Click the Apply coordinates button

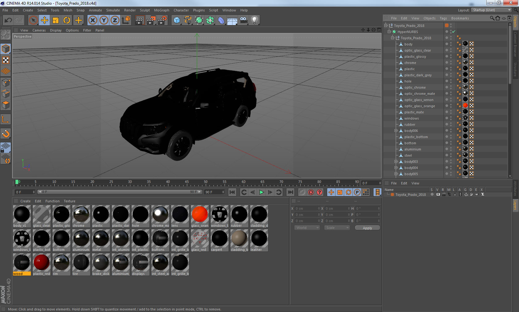point(367,228)
